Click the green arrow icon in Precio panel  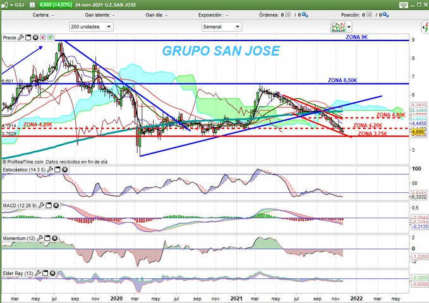51,37
